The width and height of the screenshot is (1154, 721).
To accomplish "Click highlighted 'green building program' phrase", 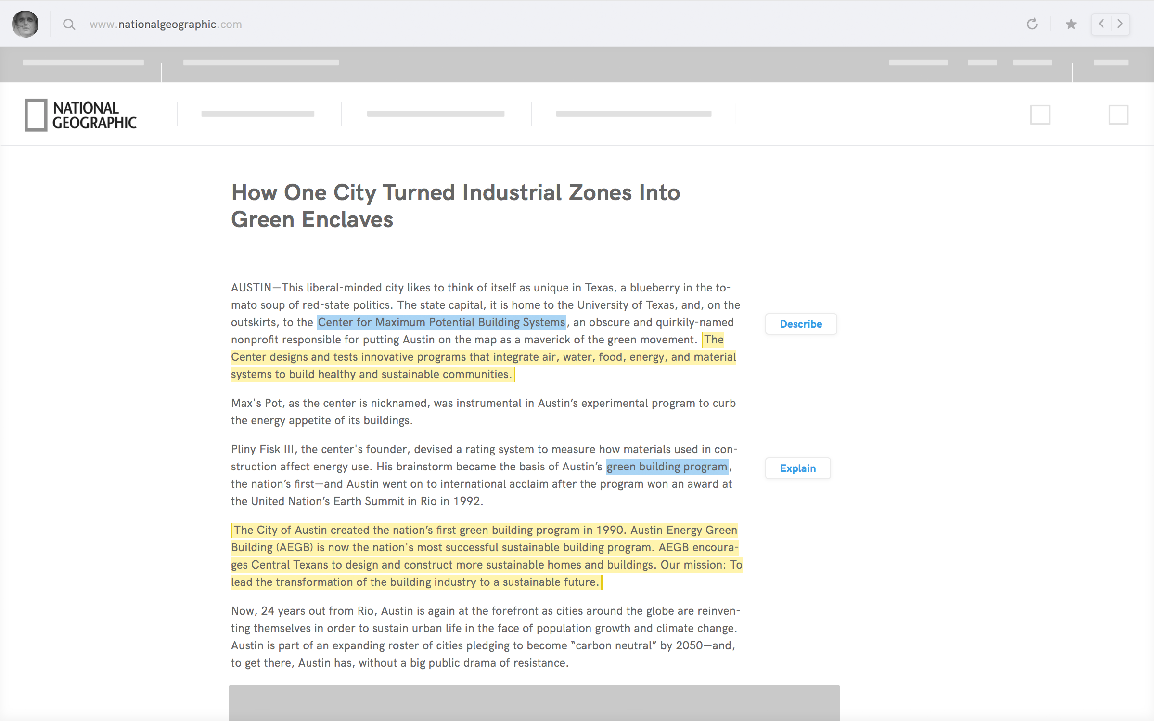I will 667,467.
